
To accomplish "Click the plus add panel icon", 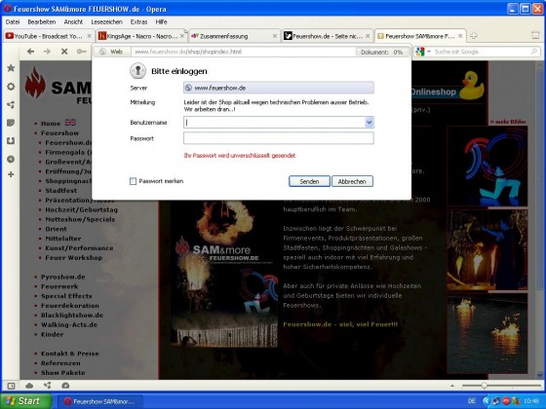I will point(11,174).
